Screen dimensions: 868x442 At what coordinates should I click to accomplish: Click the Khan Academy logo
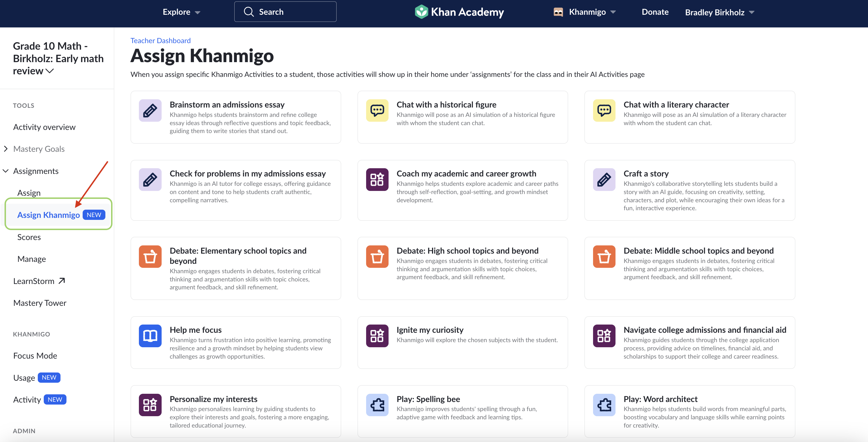(459, 12)
